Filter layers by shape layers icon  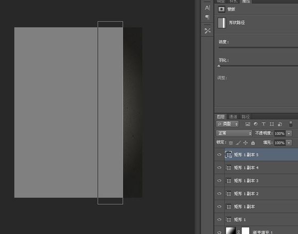click(272, 124)
